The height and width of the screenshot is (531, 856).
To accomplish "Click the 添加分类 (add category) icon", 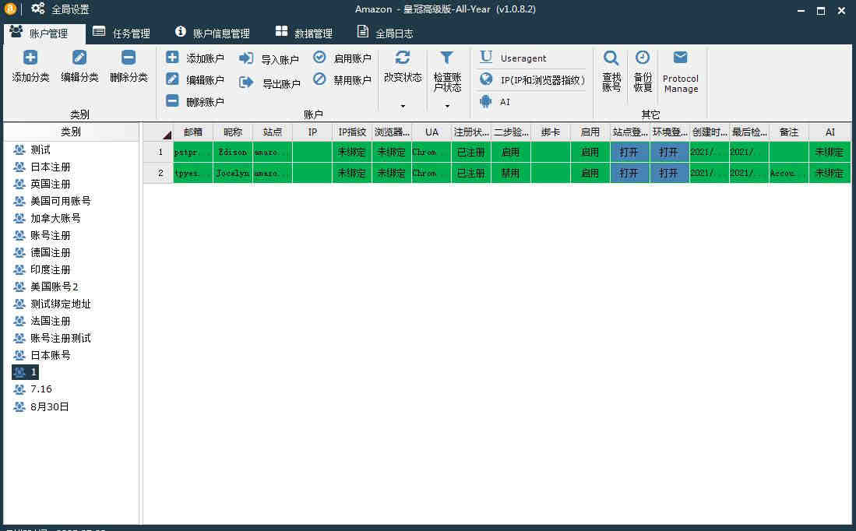I will coord(30,58).
